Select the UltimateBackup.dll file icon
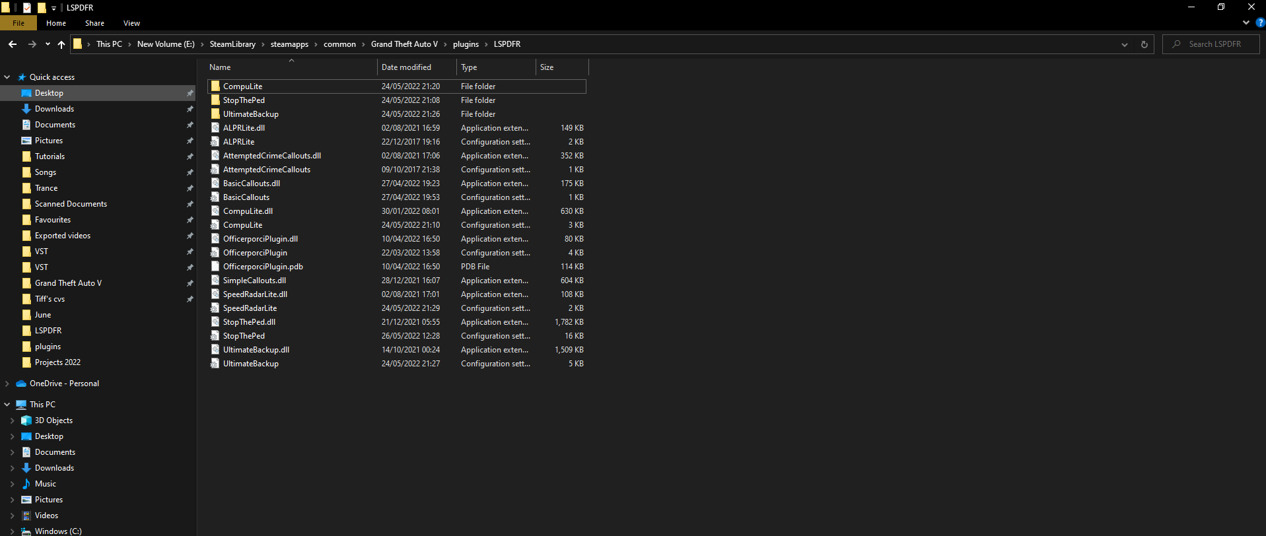Viewport: 1266px width, 536px height. (215, 350)
